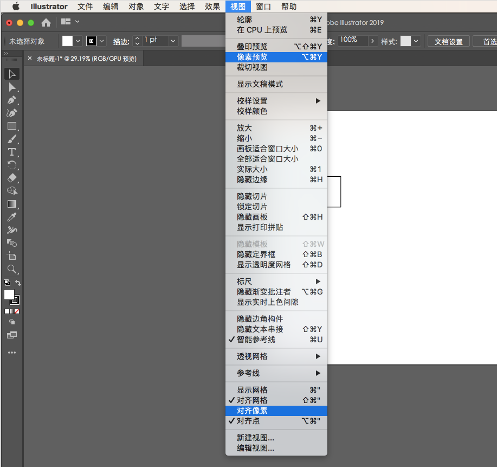The width and height of the screenshot is (497, 467).
Task: Open the 窗口 menu
Action: pyautogui.click(x=263, y=7)
